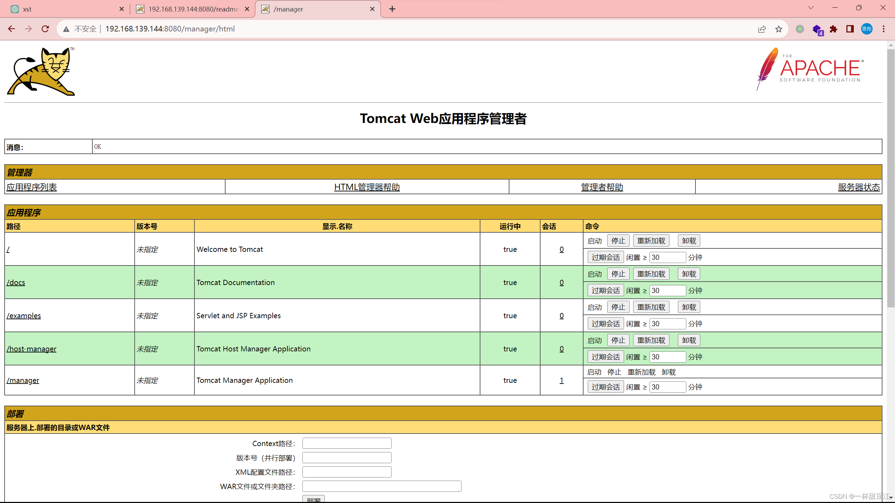Switch to the readme tab
The width and height of the screenshot is (895, 503).
tap(192, 9)
